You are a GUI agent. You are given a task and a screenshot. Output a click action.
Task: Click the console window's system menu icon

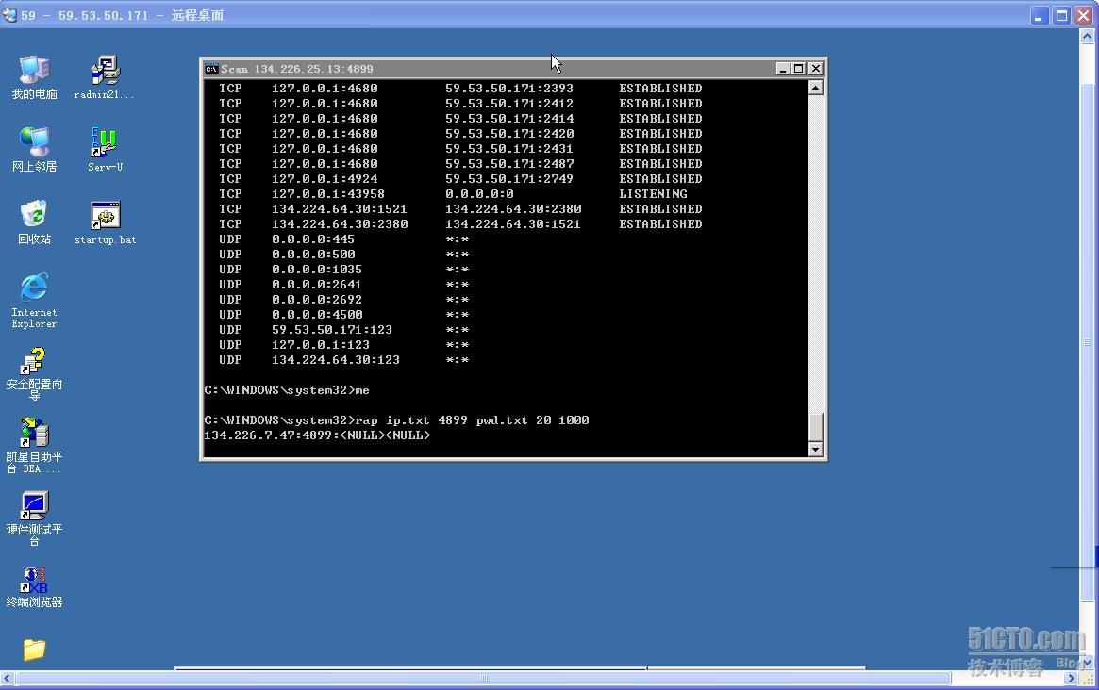[211, 69]
